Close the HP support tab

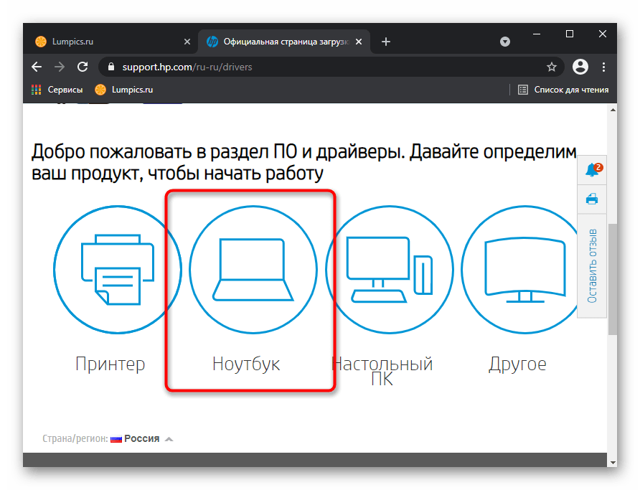(x=358, y=42)
